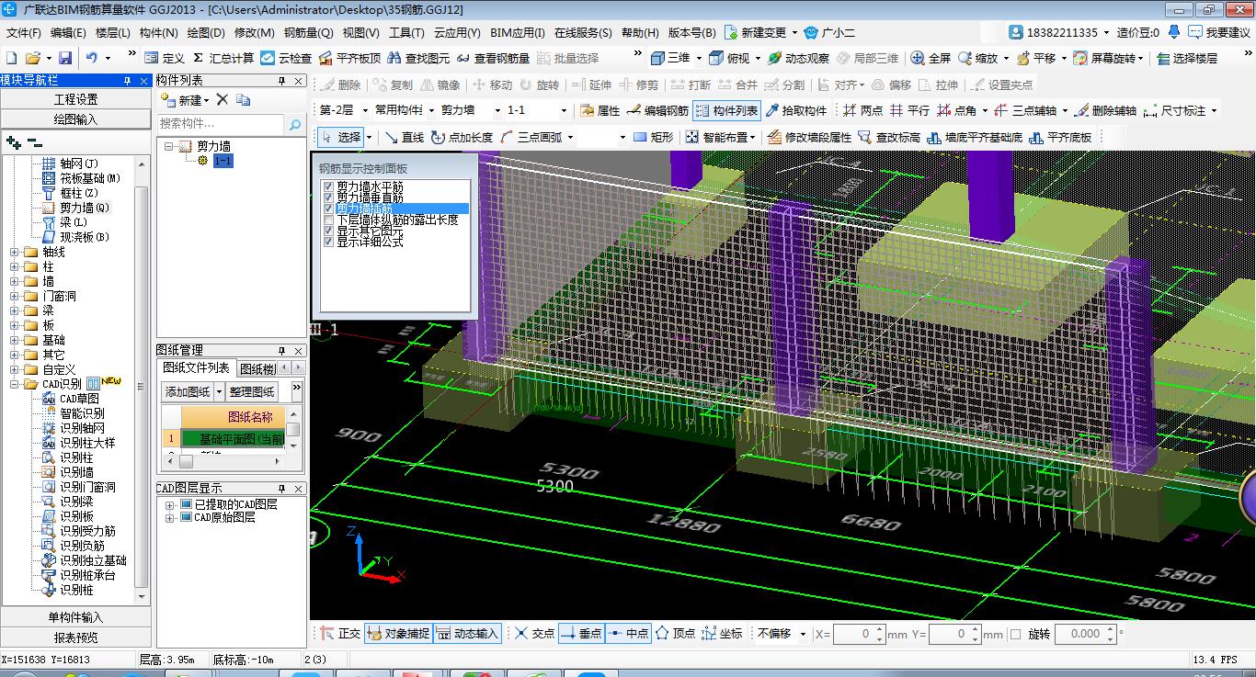Click the search magnifier in component list
The height and width of the screenshot is (677, 1256).
(x=295, y=124)
